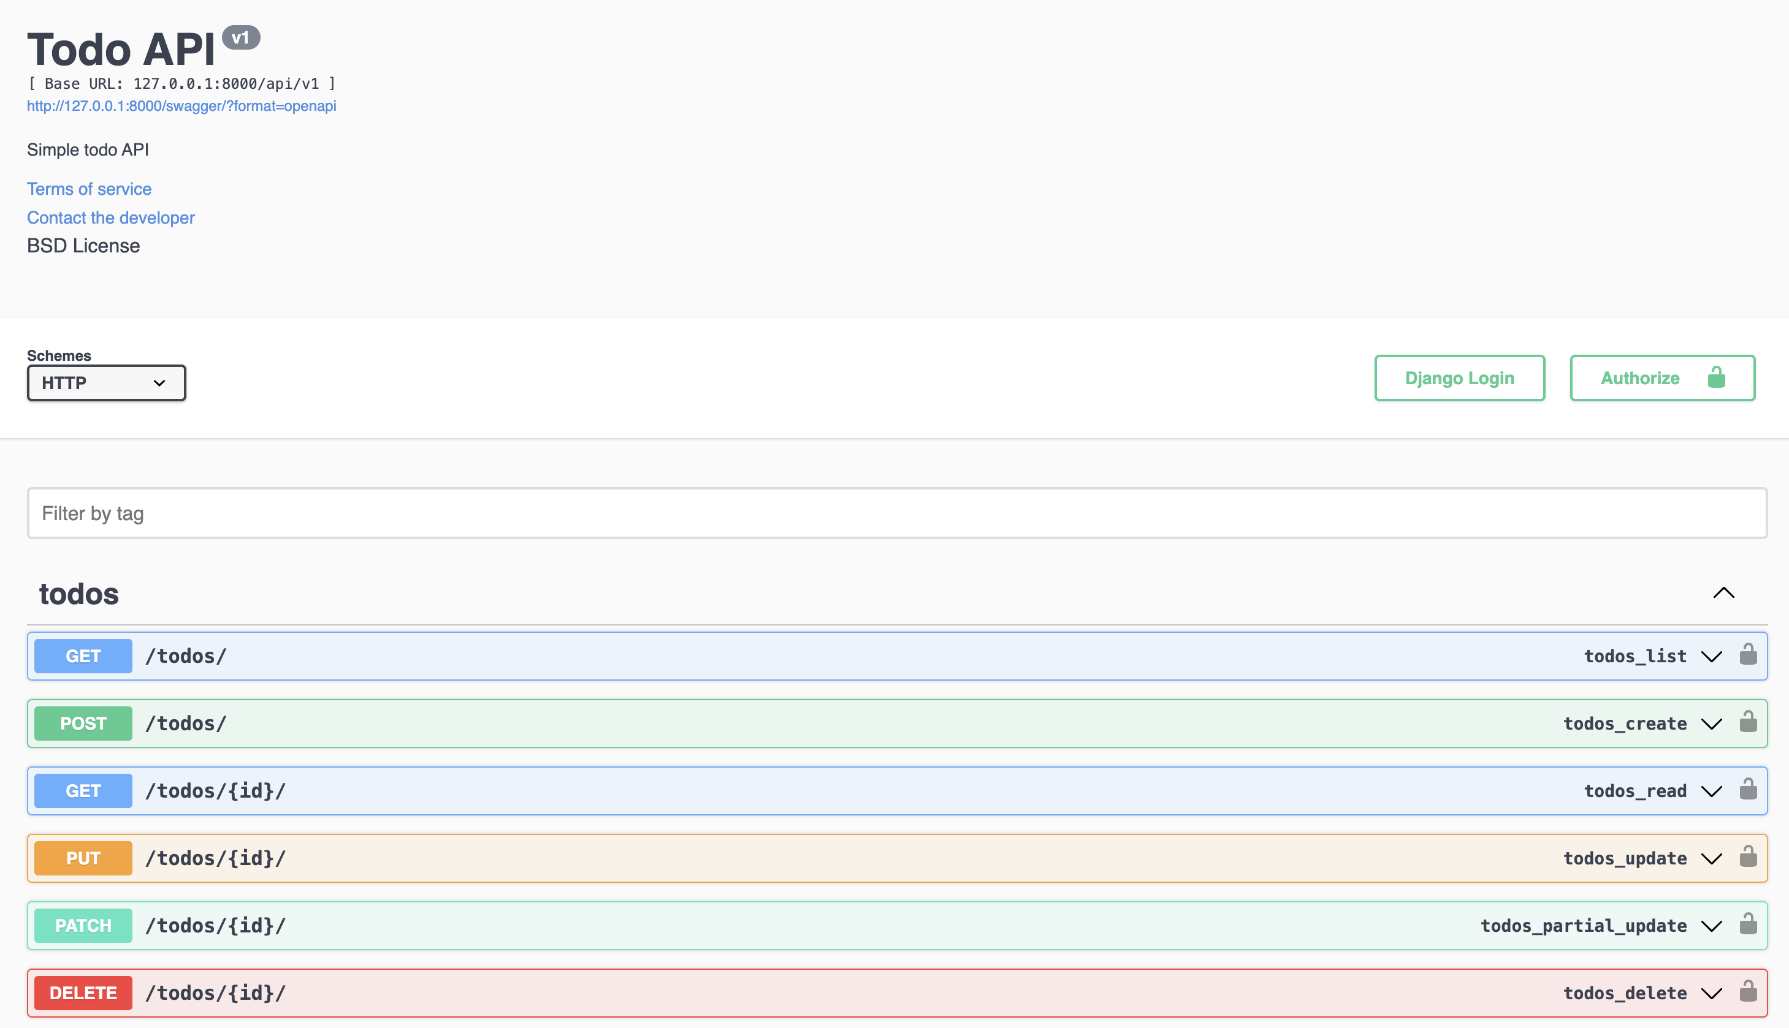This screenshot has width=1789, height=1028.
Task: Click the Django Login button
Action: coord(1461,377)
